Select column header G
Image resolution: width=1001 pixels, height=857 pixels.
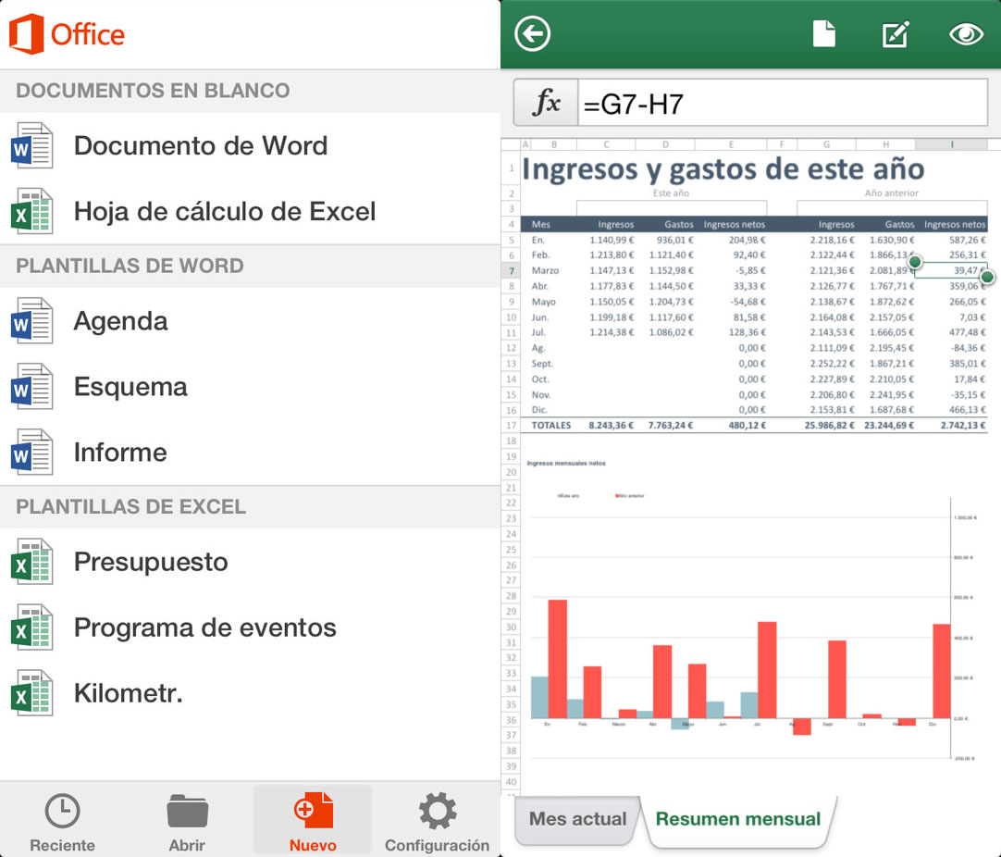(x=826, y=144)
